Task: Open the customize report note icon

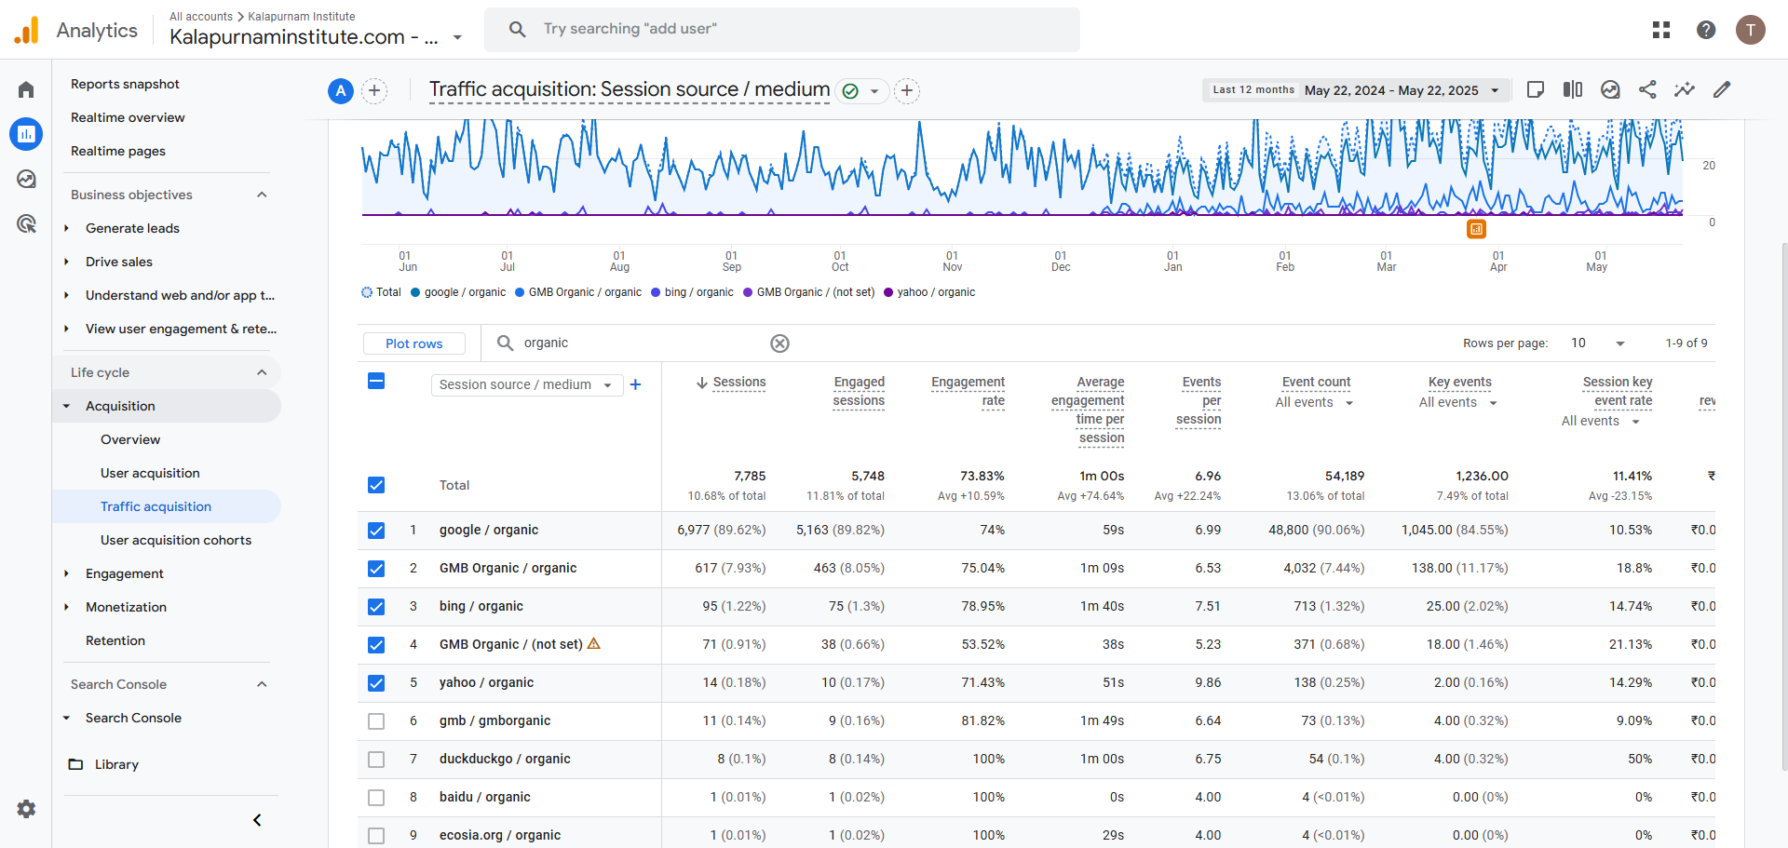Action: [x=1536, y=89]
